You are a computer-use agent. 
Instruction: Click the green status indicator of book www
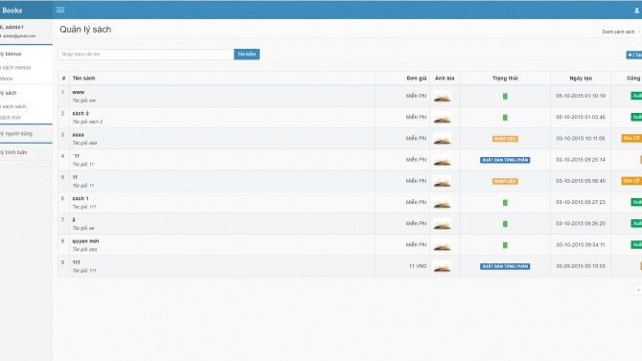click(505, 96)
